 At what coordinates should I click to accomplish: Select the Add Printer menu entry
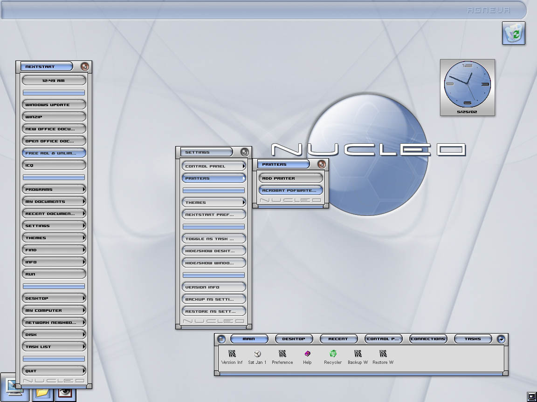[x=291, y=178]
